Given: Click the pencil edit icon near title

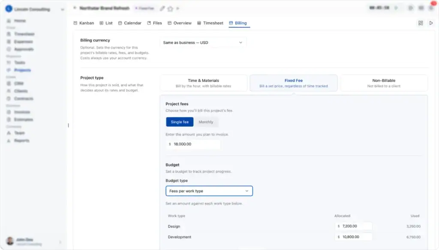Looking at the screenshot, I should (162, 9).
